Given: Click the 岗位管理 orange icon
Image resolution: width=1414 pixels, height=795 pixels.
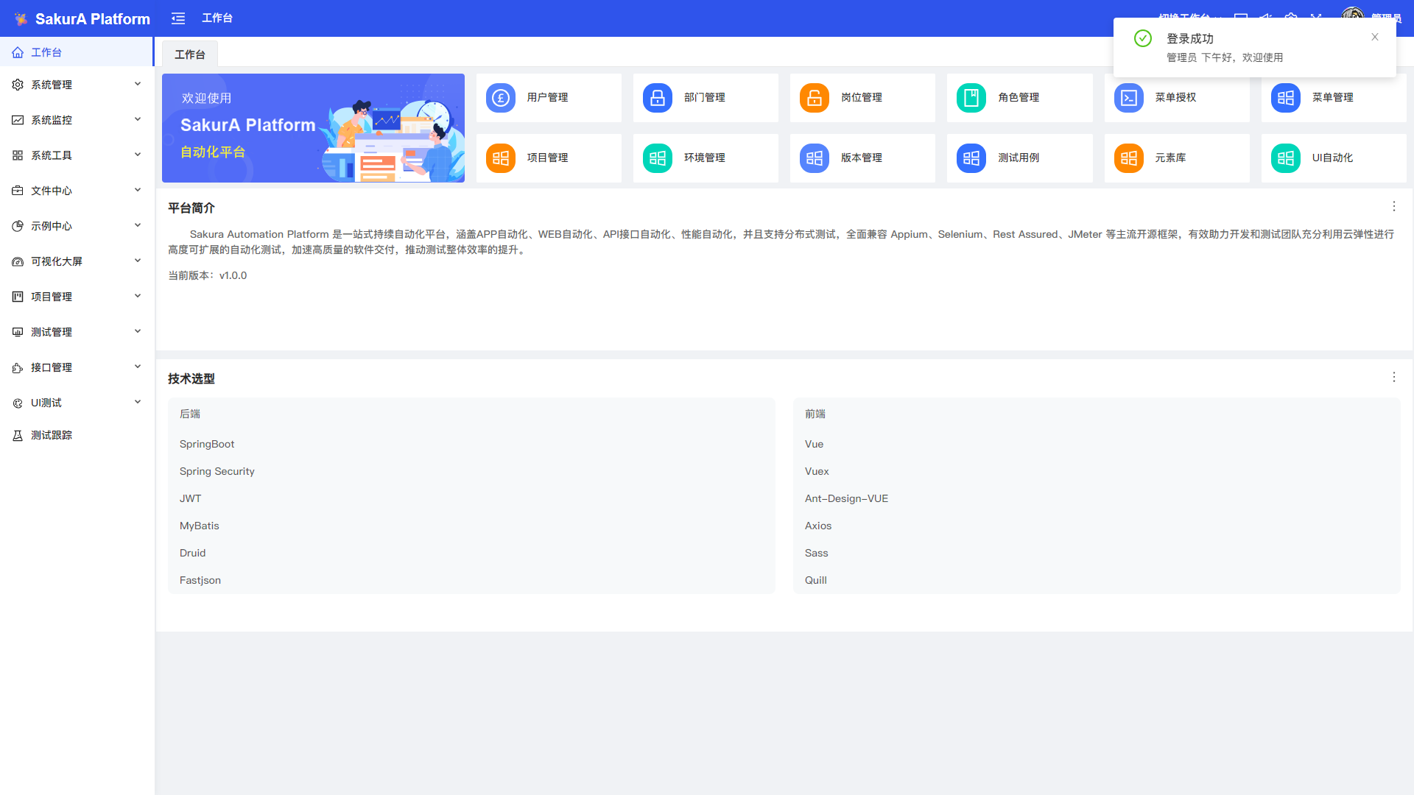Looking at the screenshot, I should pos(815,98).
